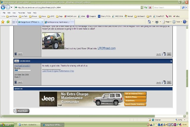Click the Home icon in command bar

click(149, 22)
